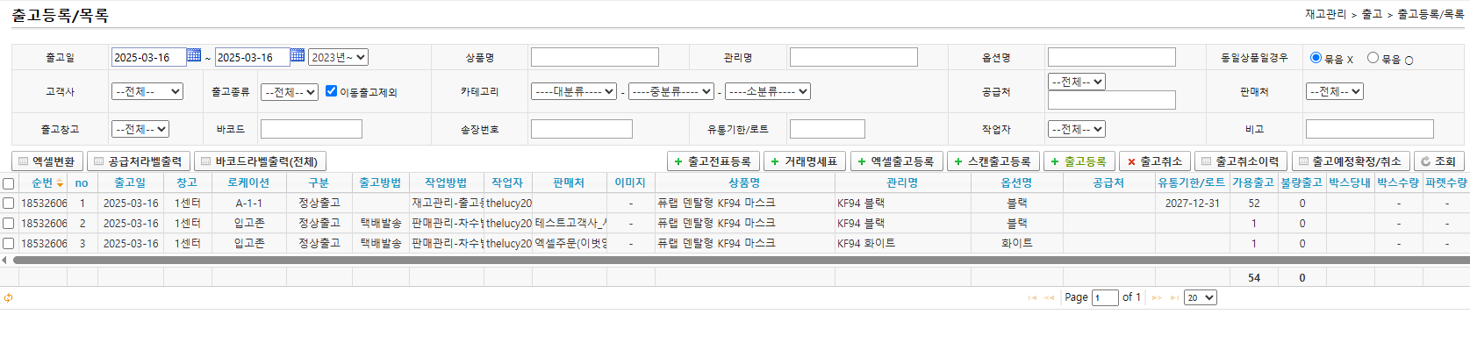Click the A-1-1 location cell
The image size is (1470, 343).
tap(248, 203)
